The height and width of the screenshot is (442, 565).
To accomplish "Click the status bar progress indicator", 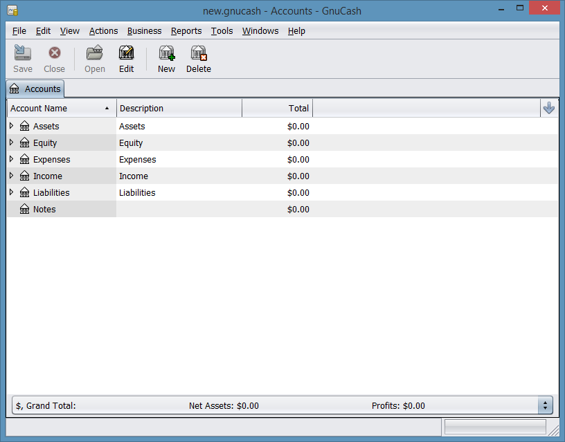I will tap(495, 427).
